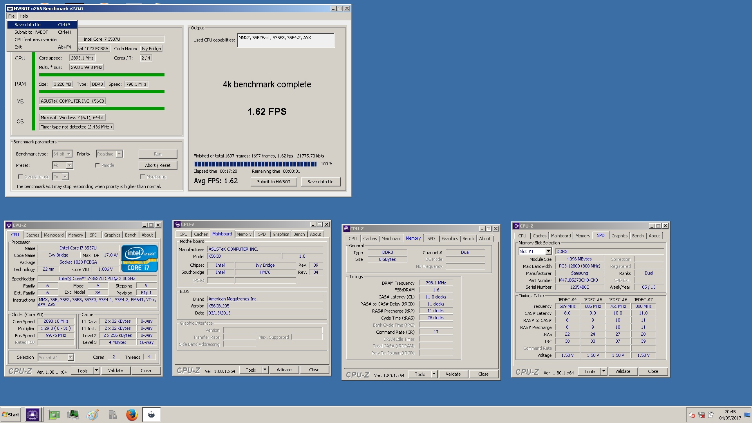Open the Help menu in HWBOT
This screenshot has width=752, height=423.
(24, 16)
